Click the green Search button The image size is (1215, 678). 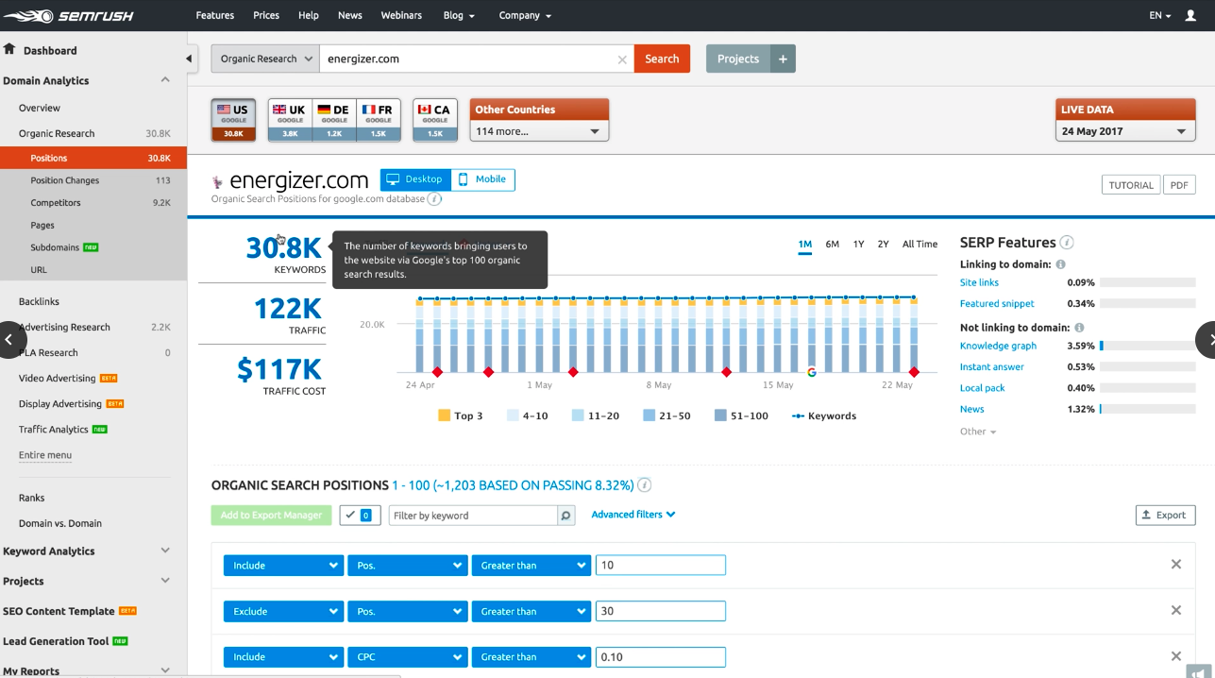pyautogui.click(x=662, y=59)
